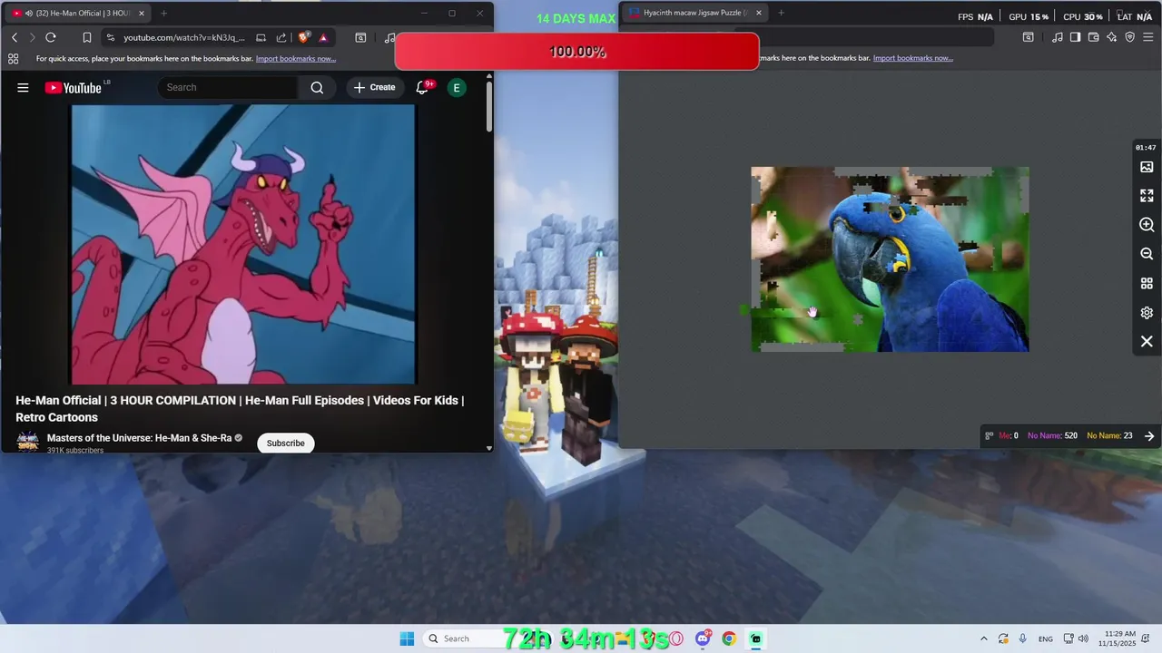The width and height of the screenshot is (1162, 653).
Task: Open Brave Rewards triangle icon
Action: [x=323, y=37]
